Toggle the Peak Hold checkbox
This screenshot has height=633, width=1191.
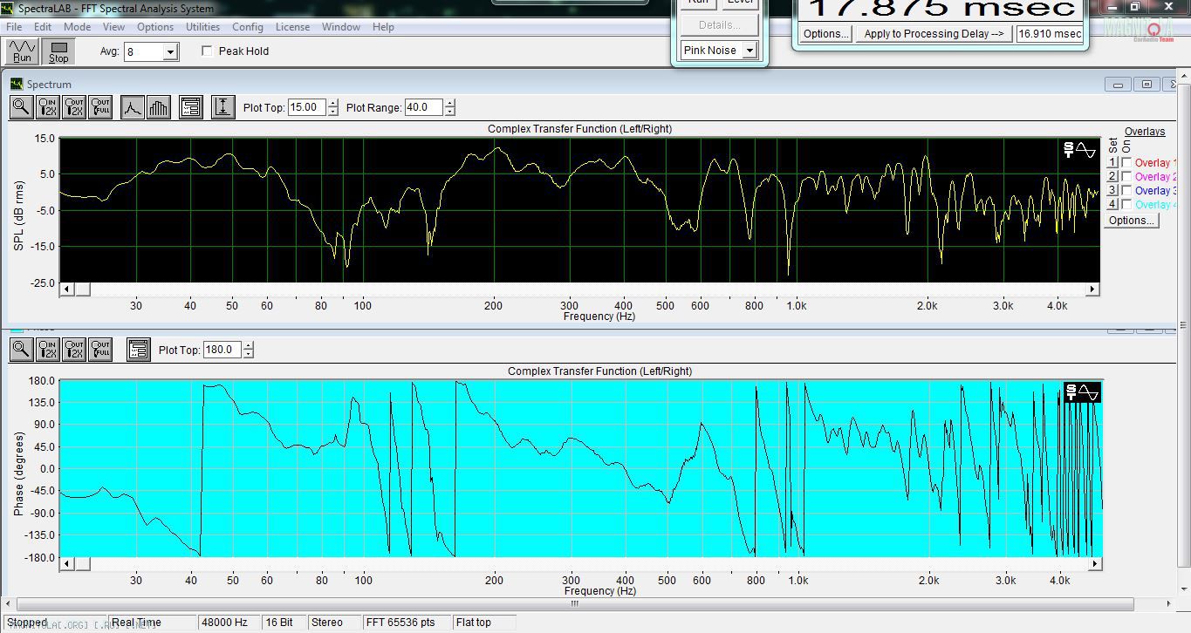(207, 51)
